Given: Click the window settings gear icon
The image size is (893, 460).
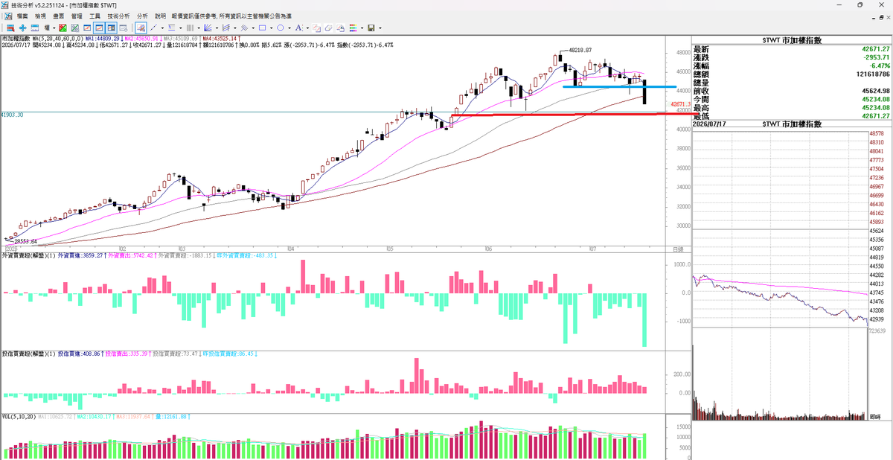Looking at the screenshot, I should (x=124, y=28).
